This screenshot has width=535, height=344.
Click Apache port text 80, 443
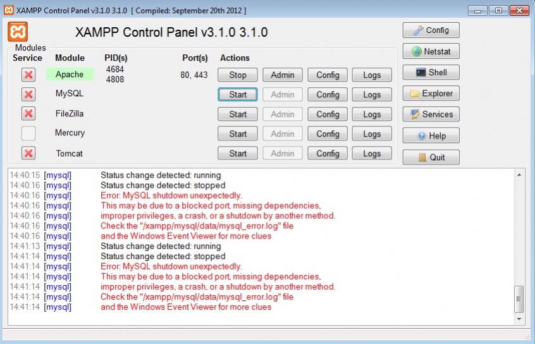(x=194, y=75)
